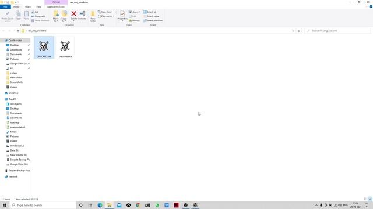Open the Xbox app on the taskbar
The image size is (373, 209).
tap(128, 205)
